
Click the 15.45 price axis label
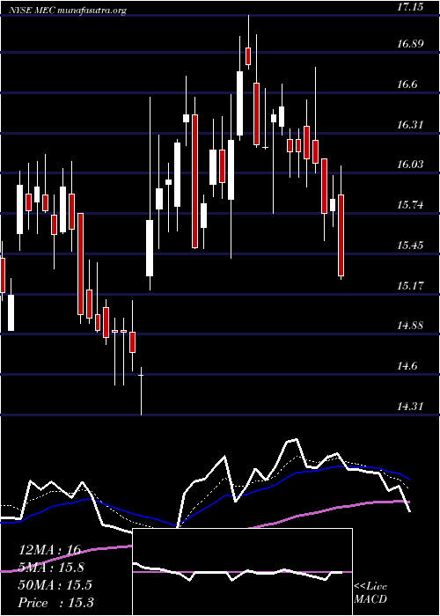click(x=412, y=246)
